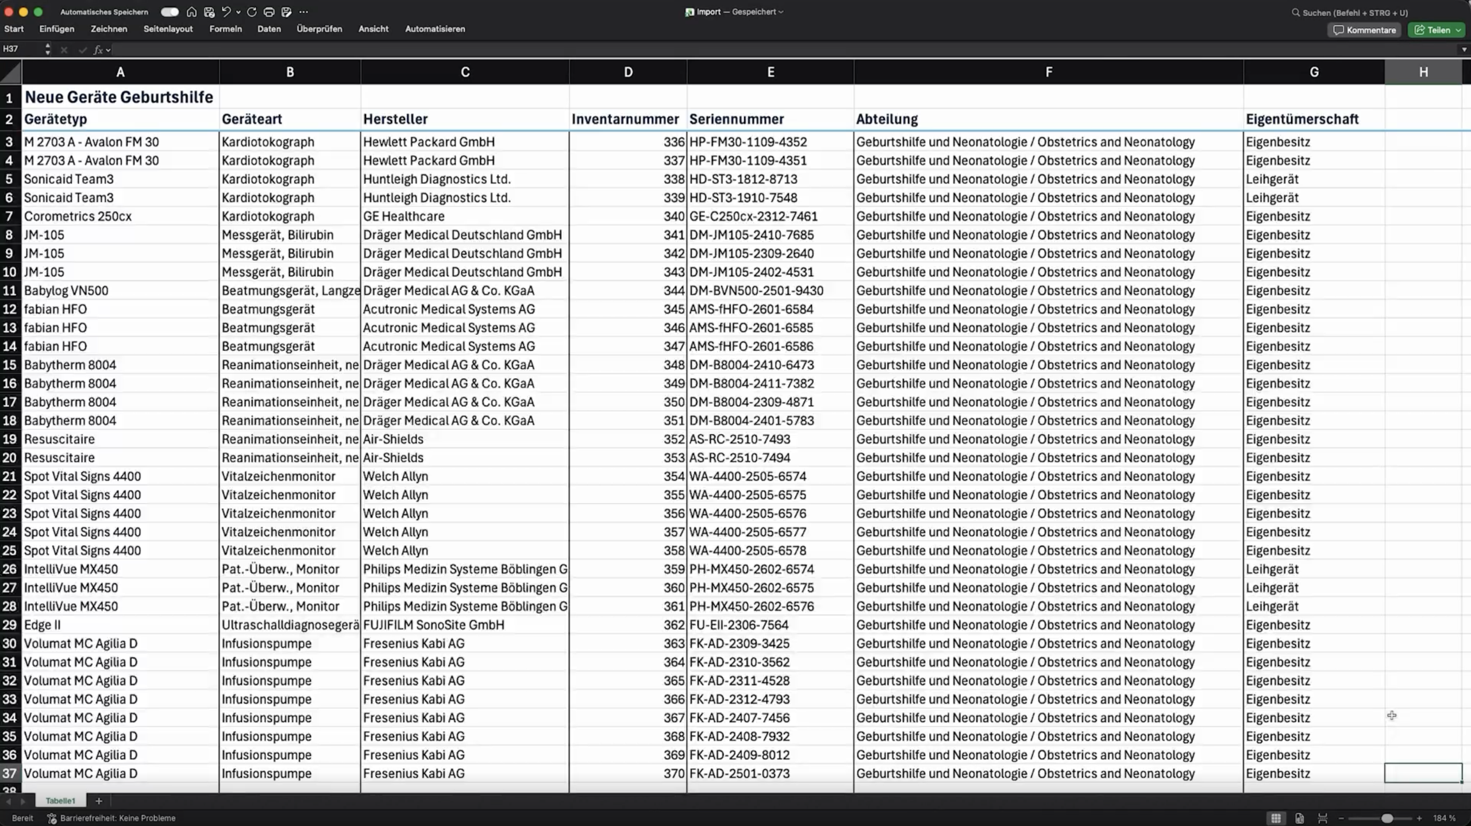Click the select-all corner triangle
Viewport: 1471px width, 826px height.
click(x=11, y=72)
